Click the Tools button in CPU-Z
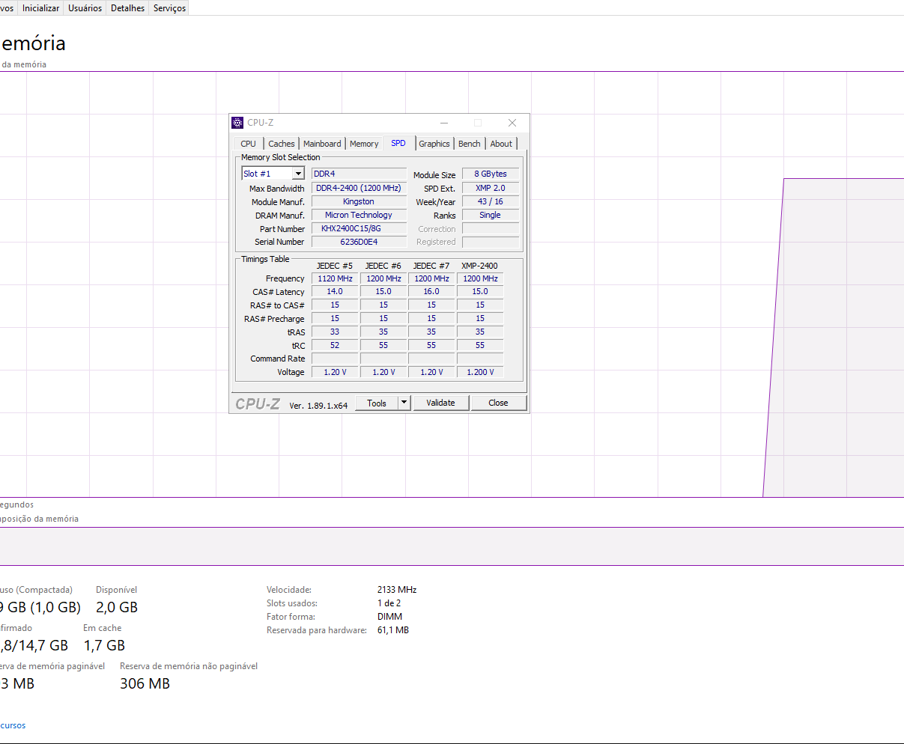Viewport: 904px width, 744px height. [x=377, y=403]
